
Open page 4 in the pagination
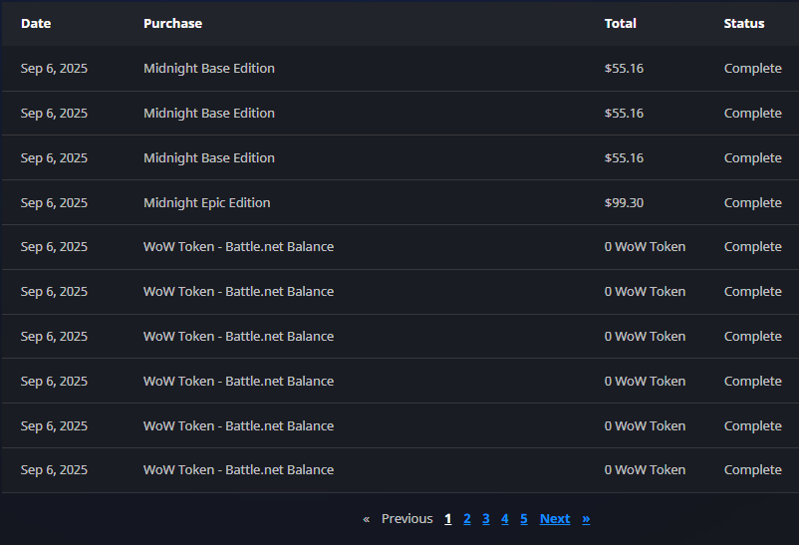504,518
